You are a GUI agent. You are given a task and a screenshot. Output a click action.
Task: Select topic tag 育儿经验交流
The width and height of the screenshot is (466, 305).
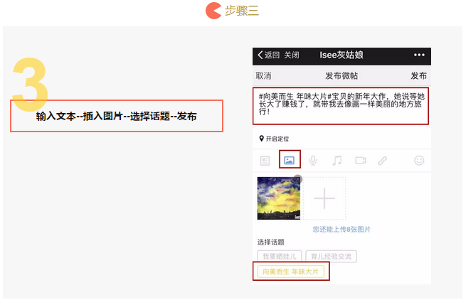pos(331,256)
